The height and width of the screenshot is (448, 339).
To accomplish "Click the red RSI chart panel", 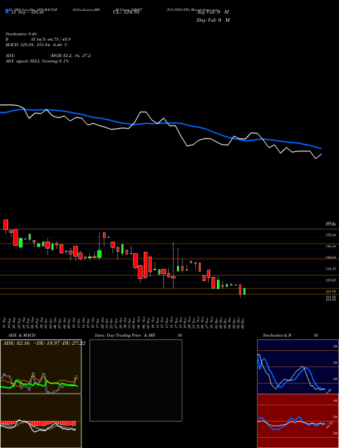I will [298, 421].
